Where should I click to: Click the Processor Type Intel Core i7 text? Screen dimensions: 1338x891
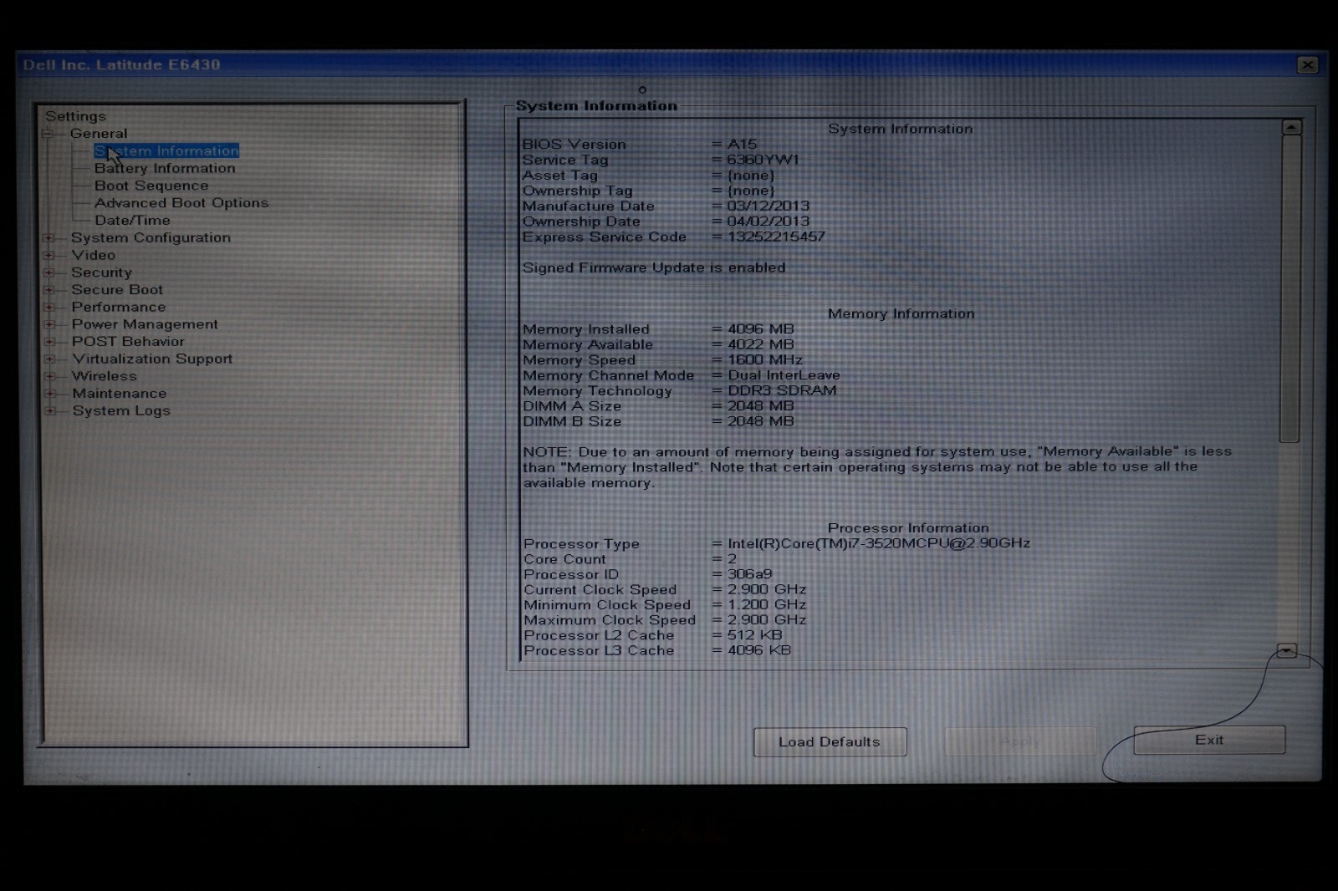(x=878, y=543)
